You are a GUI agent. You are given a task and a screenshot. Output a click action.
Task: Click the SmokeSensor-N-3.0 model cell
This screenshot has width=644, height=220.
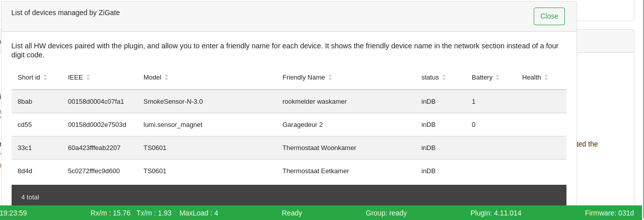[173, 101]
